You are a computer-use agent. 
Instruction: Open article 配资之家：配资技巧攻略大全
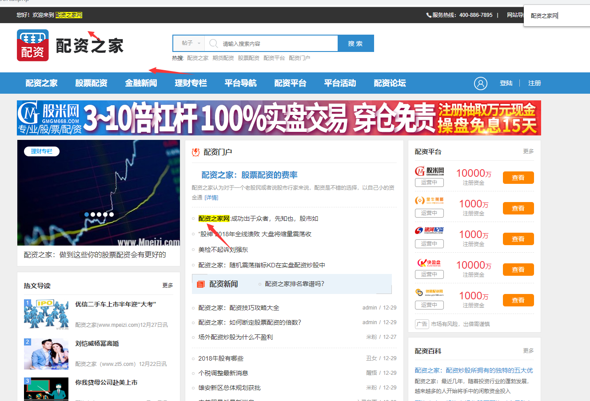[239, 308]
